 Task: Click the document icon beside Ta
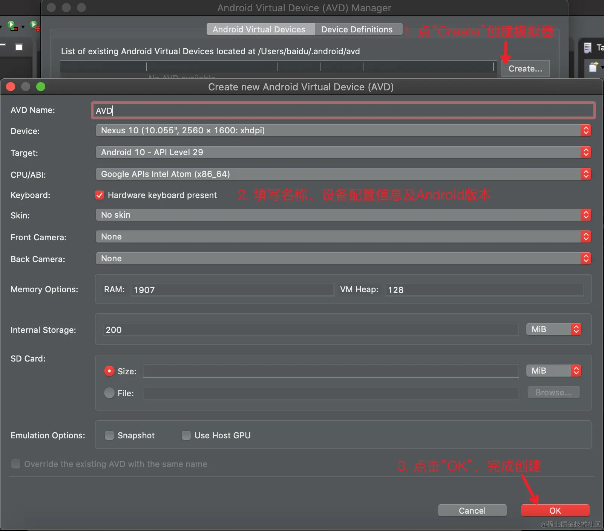(587, 48)
